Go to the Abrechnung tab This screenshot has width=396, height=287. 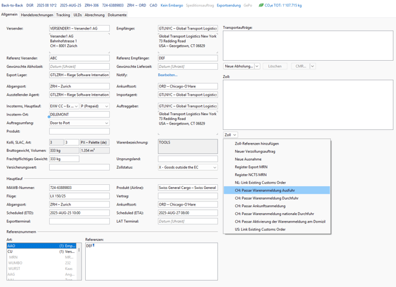(95, 15)
